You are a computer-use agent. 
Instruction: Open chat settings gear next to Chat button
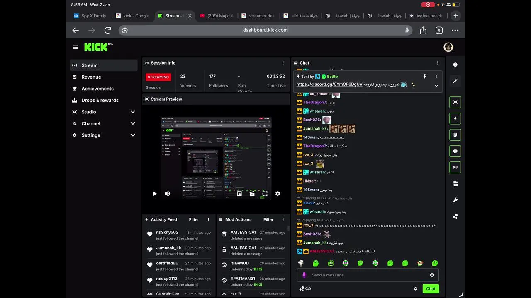click(x=416, y=289)
